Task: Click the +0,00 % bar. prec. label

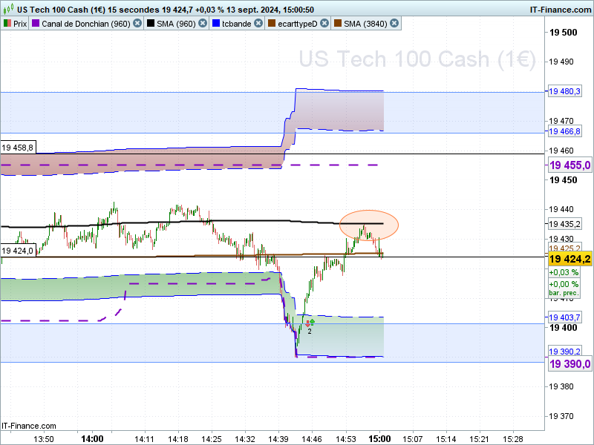Action: click(x=564, y=288)
